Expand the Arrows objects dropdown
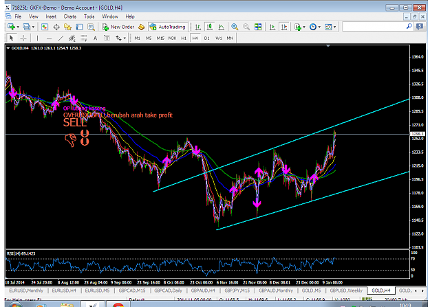The image size is (430, 307). (x=125, y=38)
